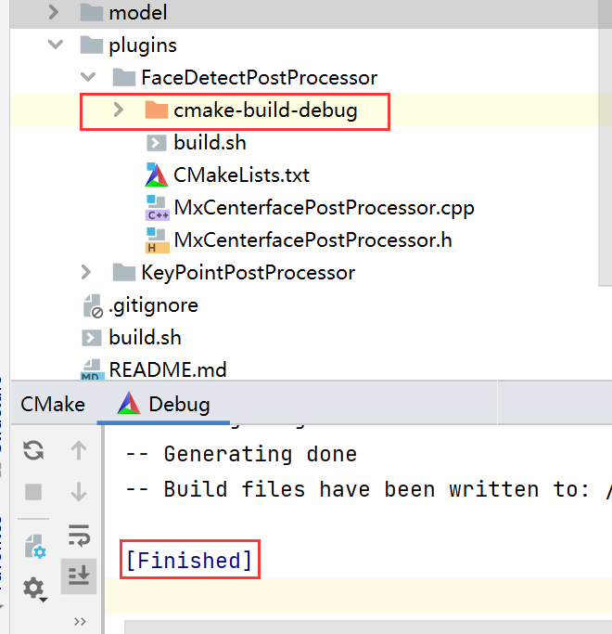Image resolution: width=612 pixels, height=634 pixels.
Task: Collapse the FaceDetectPostProcessor folder
Action: (x=87, y=78)
